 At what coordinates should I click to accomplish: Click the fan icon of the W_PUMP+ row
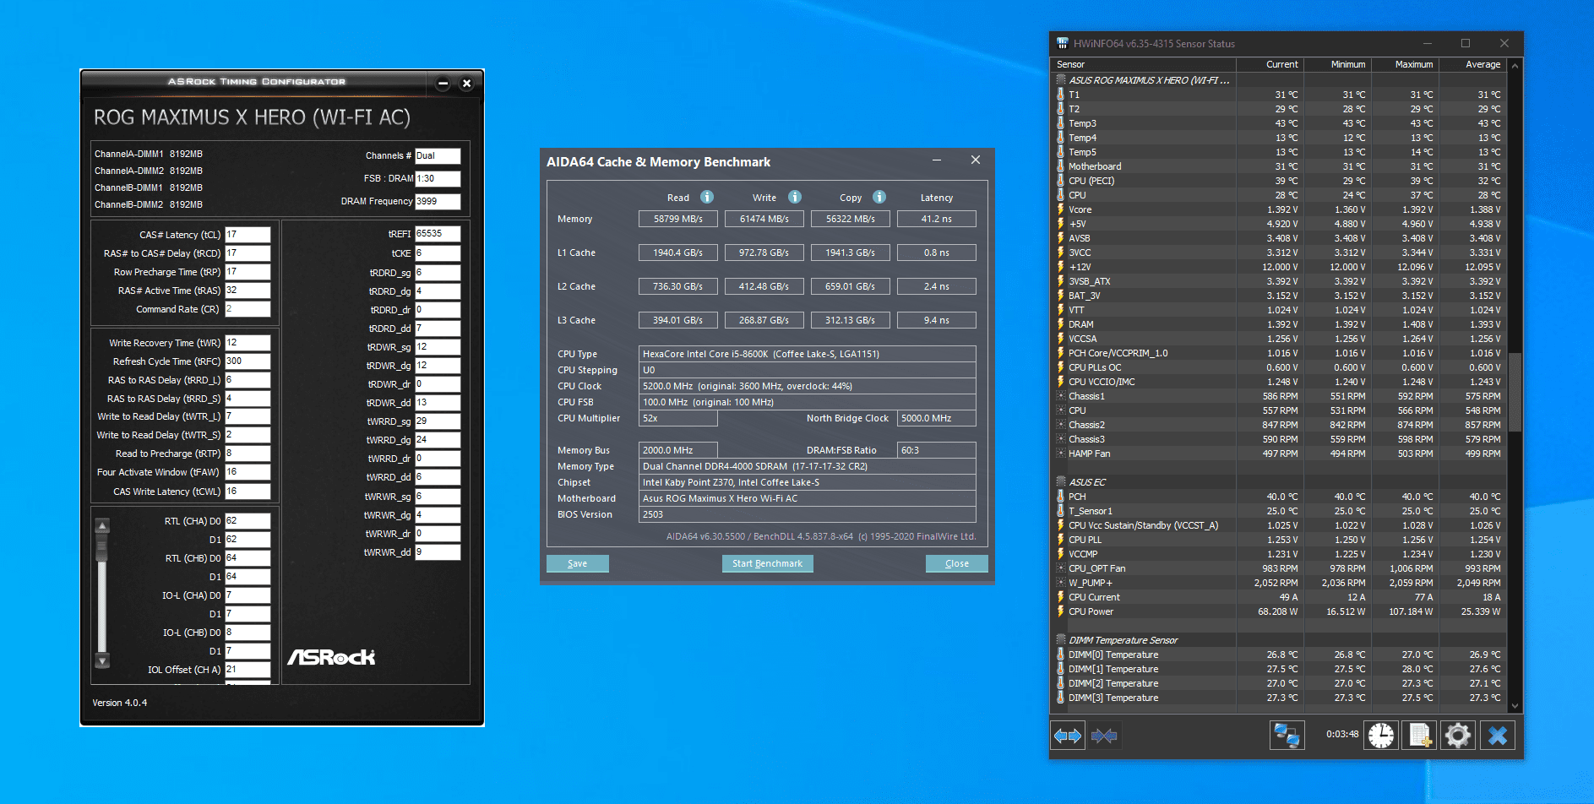click(1061, 583)
